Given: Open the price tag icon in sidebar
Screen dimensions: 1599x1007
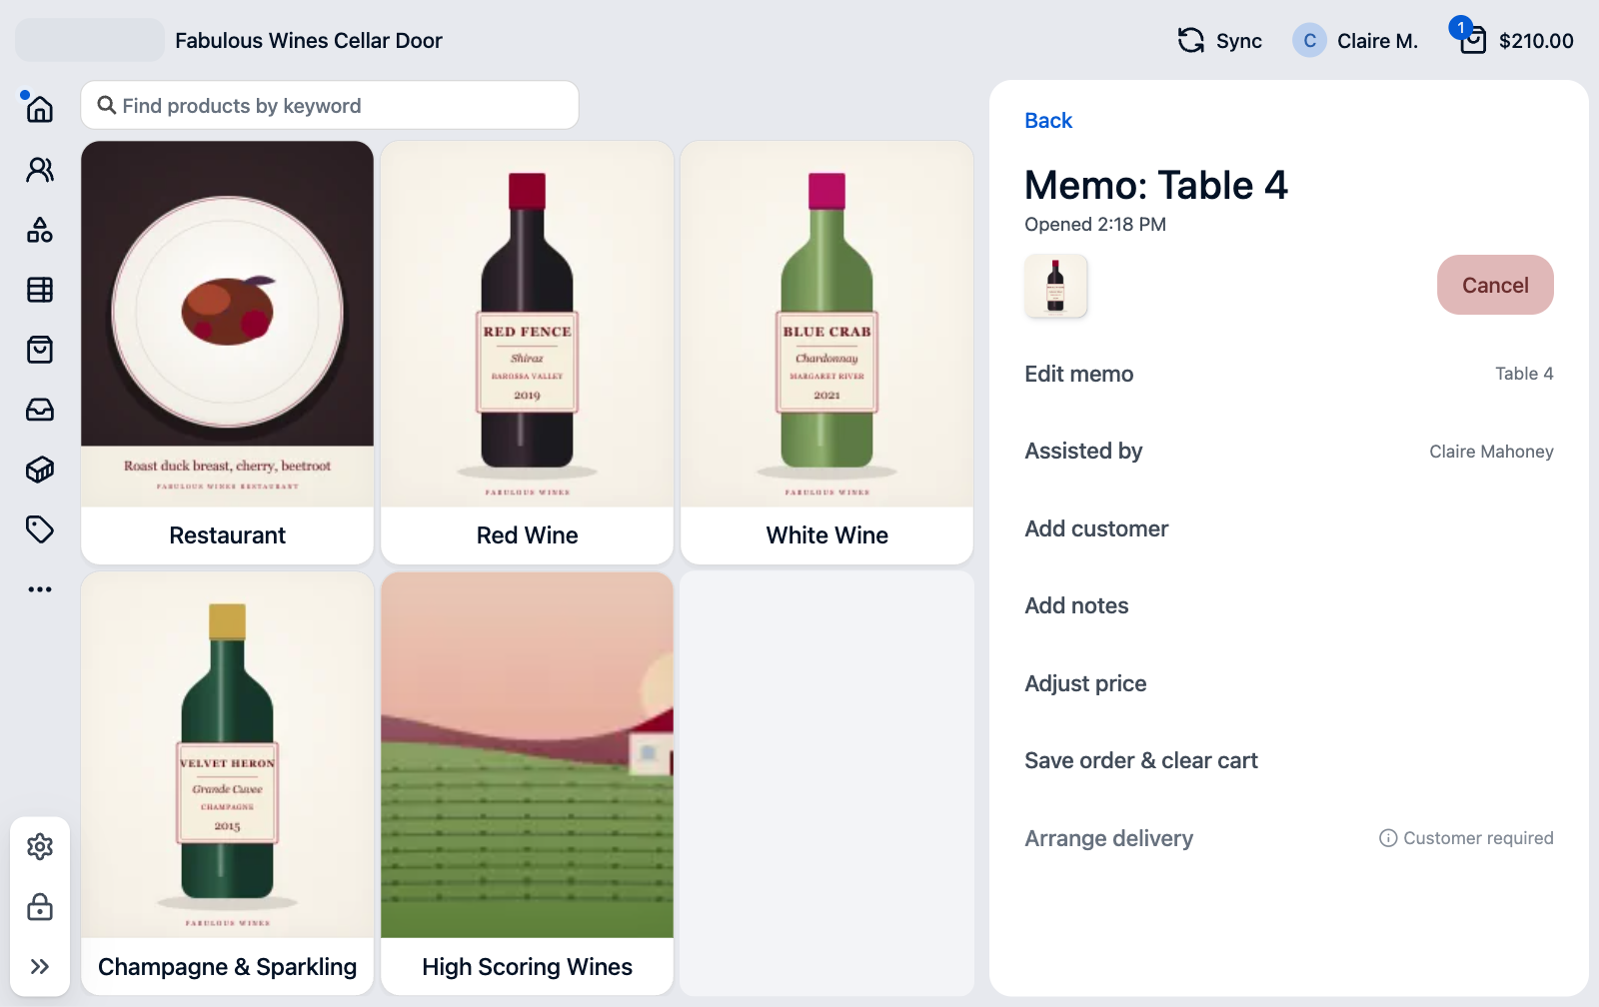Looking at the screenshot, I should 40,529.
